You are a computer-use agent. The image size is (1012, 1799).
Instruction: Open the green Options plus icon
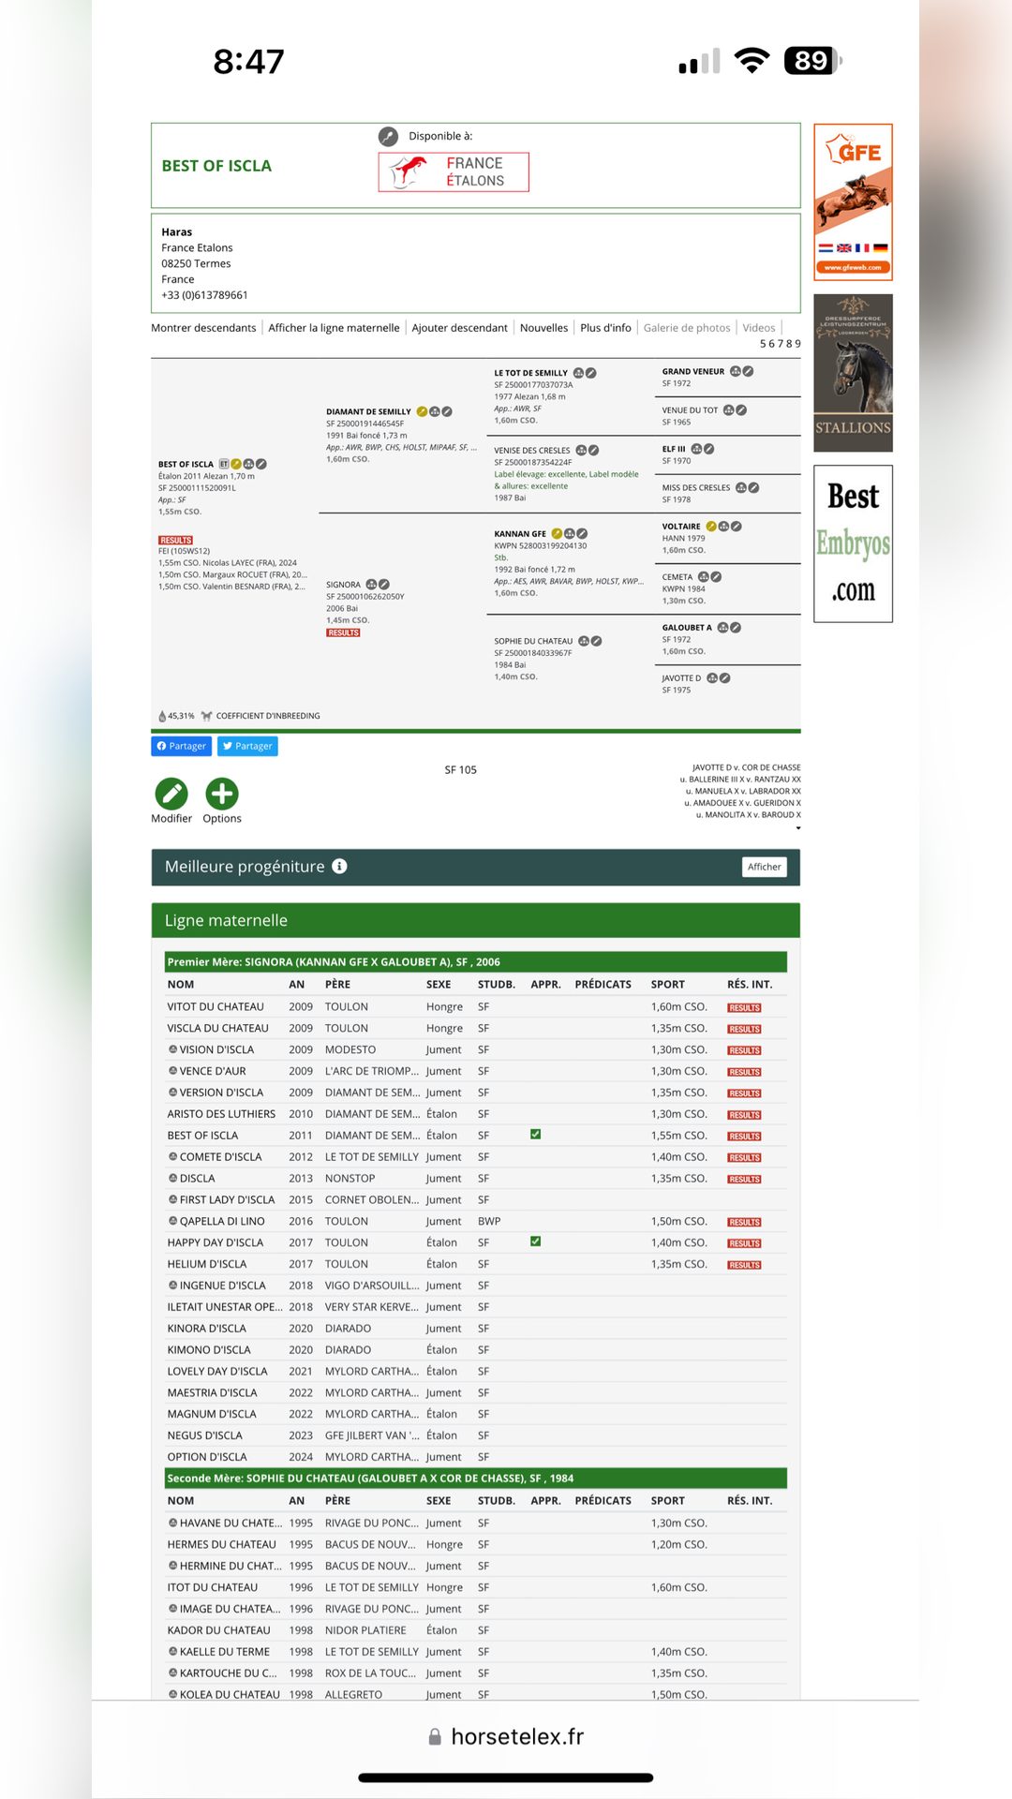click(222, 794)
